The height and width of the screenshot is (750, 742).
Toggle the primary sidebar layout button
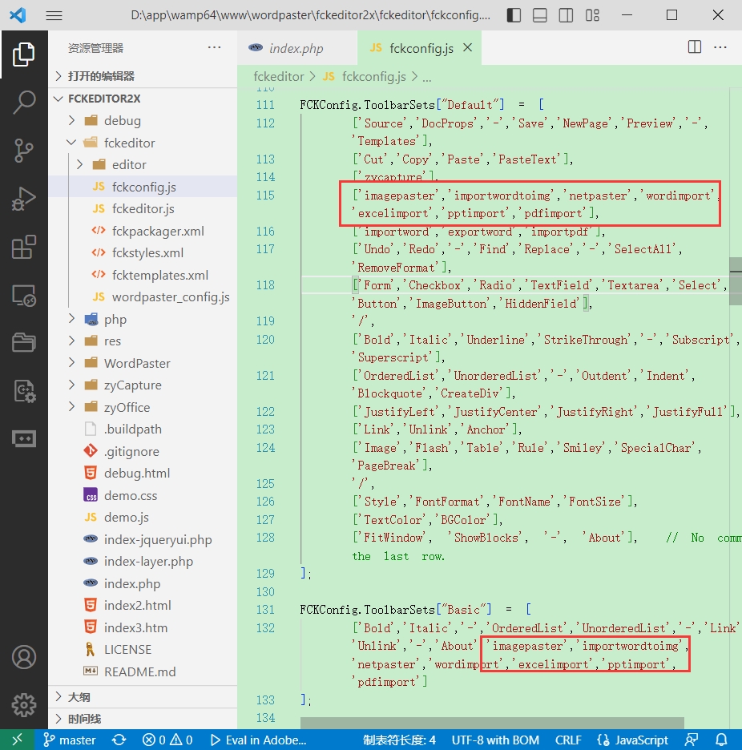pyautogui.click(x=514, y=15)
